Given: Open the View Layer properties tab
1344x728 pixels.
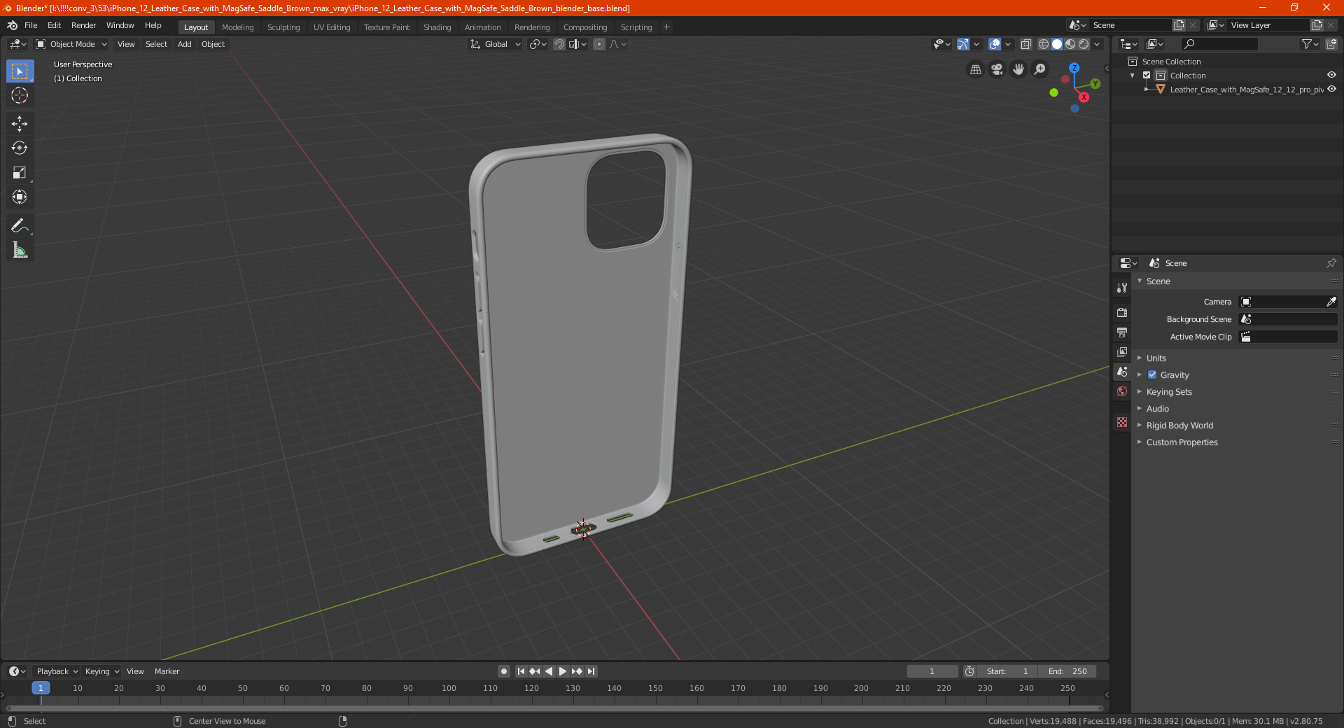Looking at the screenshot, I should [1122, 351].
